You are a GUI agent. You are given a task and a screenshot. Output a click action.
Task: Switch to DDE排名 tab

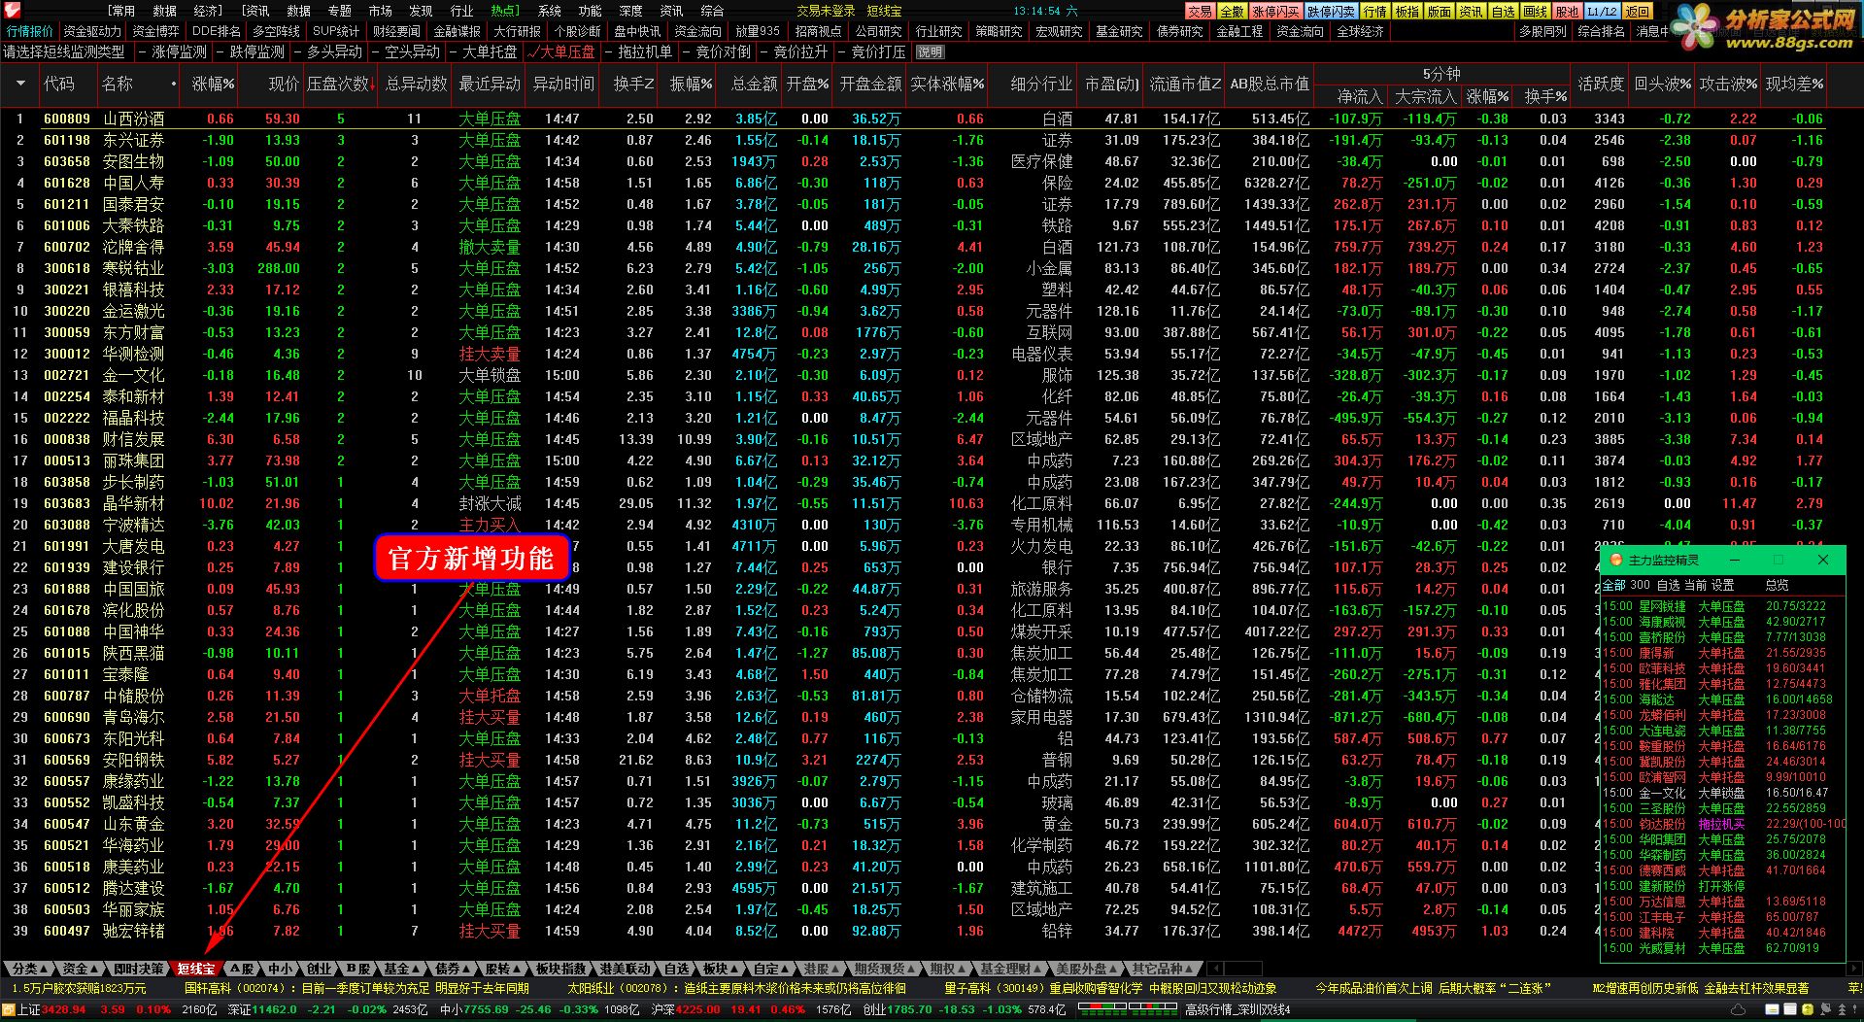(217, 32)
